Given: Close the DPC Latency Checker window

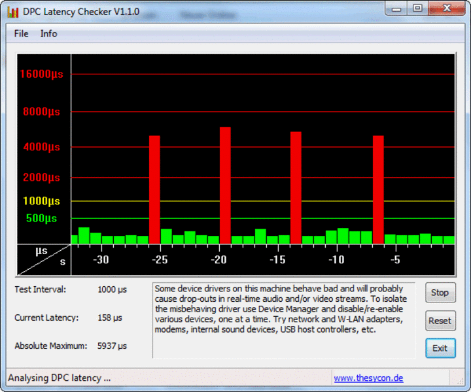Looking at the screenshot, I should (x=447, y=8).
